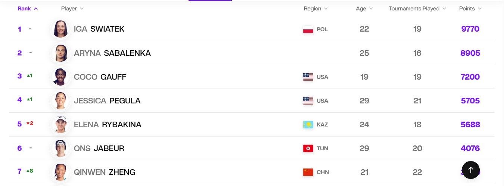Click the China flag icon

pyautogui.click(x=308, y=172)
